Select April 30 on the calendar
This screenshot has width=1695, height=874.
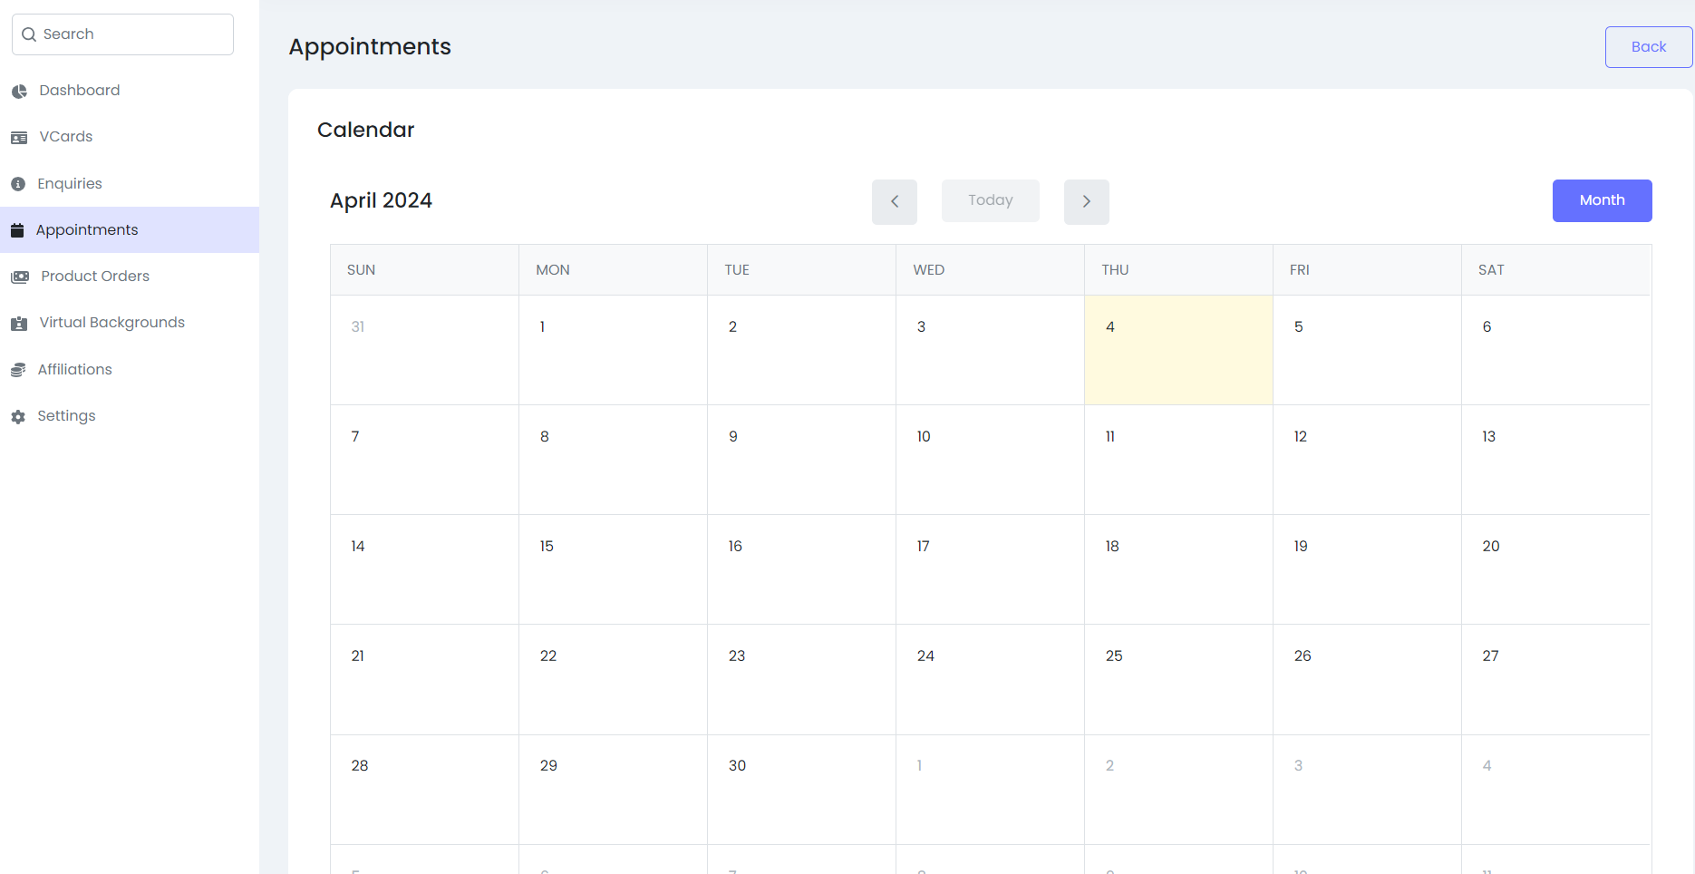800,788
